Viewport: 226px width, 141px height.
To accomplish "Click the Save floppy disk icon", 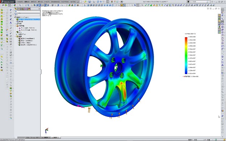I will [89, 2].
